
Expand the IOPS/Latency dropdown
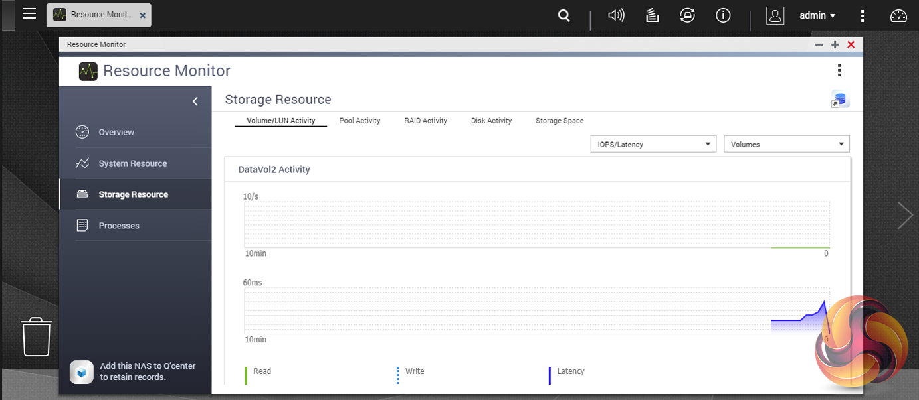653,144
